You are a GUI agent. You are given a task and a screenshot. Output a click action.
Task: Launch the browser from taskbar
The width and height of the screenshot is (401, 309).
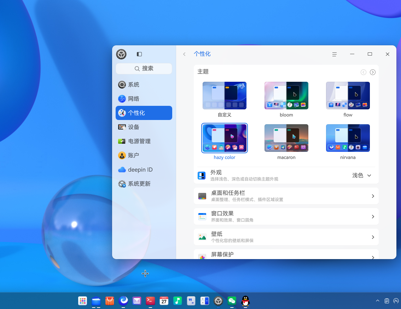click(123, 301)
